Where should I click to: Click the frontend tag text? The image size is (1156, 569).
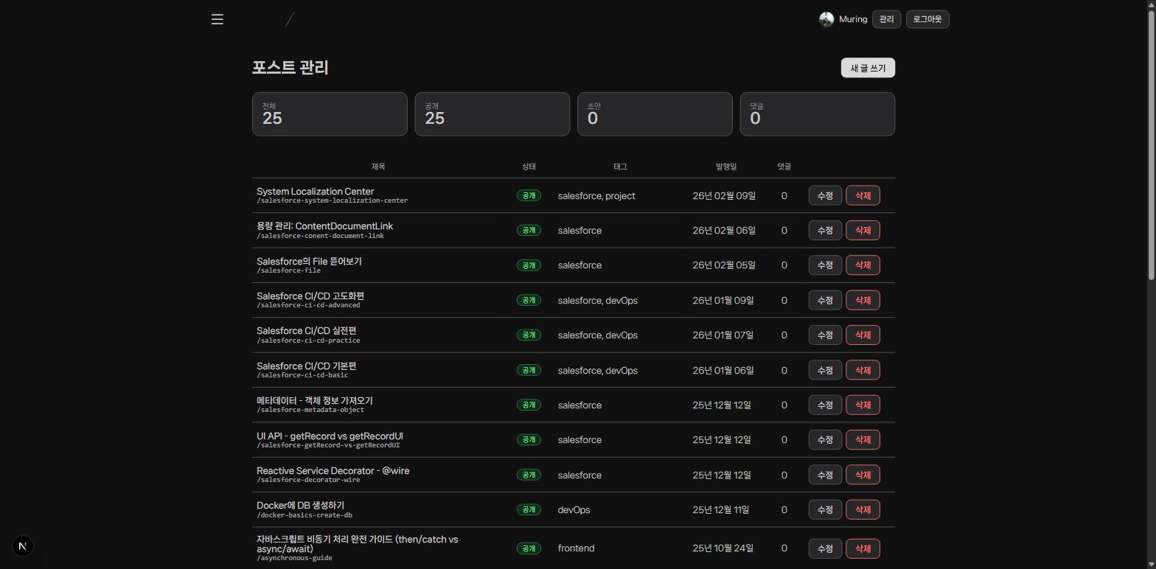pyautogui.click(x=576, y=548)
